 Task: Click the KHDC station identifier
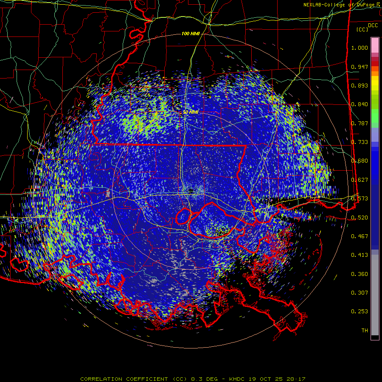[x=238, y=379]
